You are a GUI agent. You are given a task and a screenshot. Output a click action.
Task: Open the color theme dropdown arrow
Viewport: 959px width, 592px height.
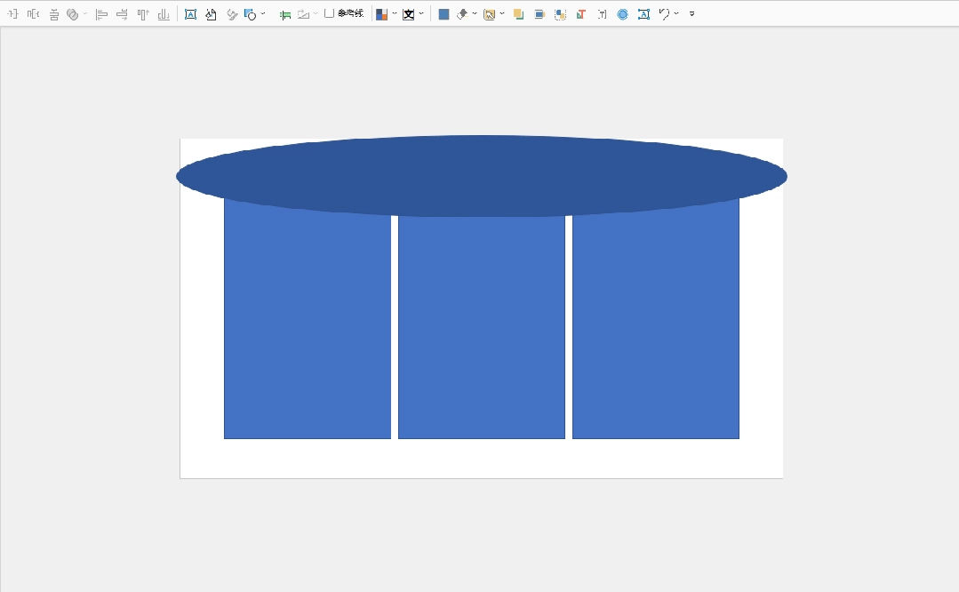pos(395,13)
